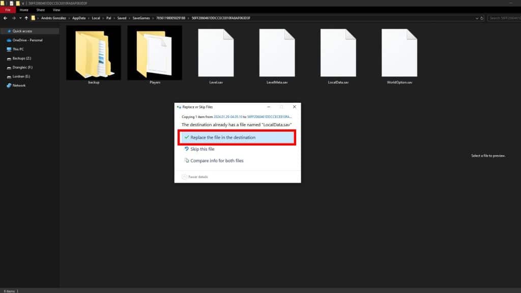Click SaveGames in the address path

141,18
